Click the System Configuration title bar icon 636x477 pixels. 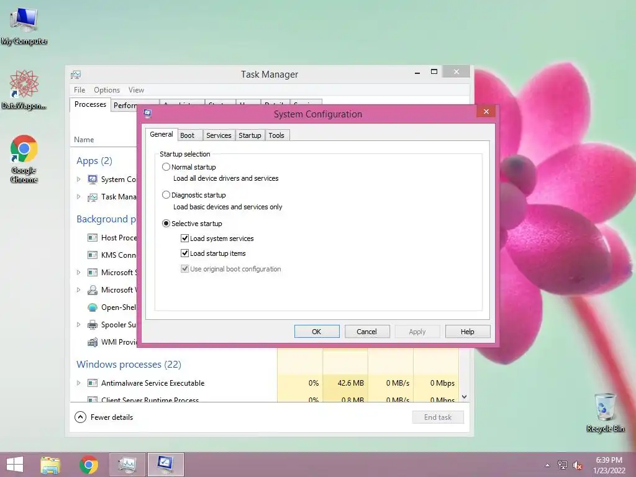coord(148,114)
